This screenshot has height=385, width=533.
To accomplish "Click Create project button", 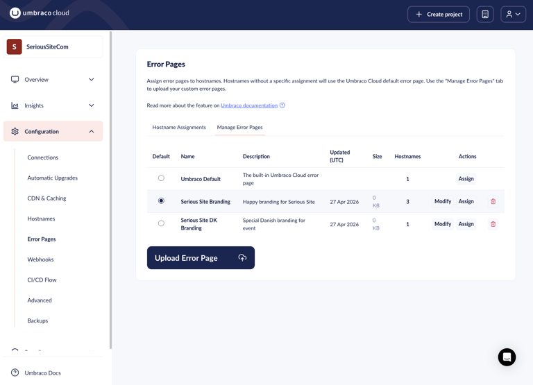I will point(439,15).
